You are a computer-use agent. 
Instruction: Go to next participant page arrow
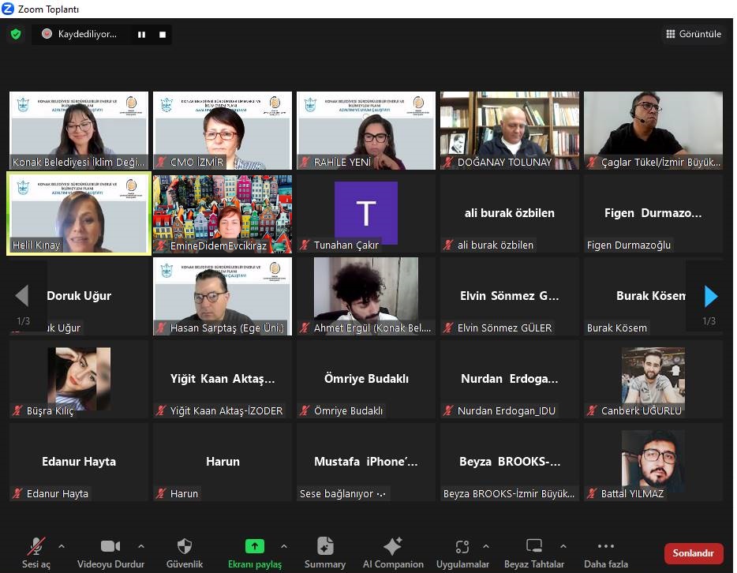(x=710, y=296)
